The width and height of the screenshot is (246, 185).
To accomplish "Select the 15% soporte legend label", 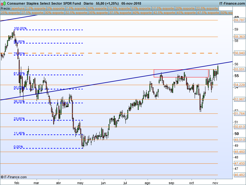I will [x=141, y=9].
